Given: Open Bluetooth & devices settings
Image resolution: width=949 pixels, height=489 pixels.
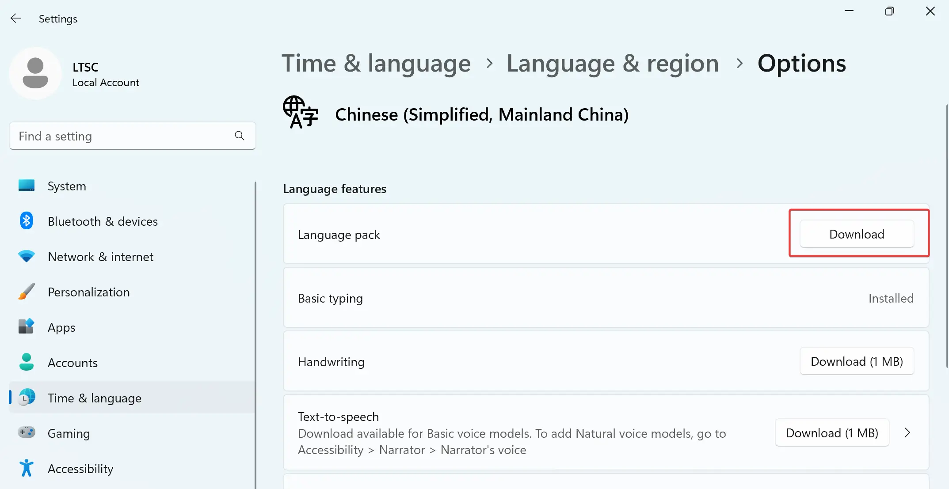Looking at the screenshot, I should 103,221.
